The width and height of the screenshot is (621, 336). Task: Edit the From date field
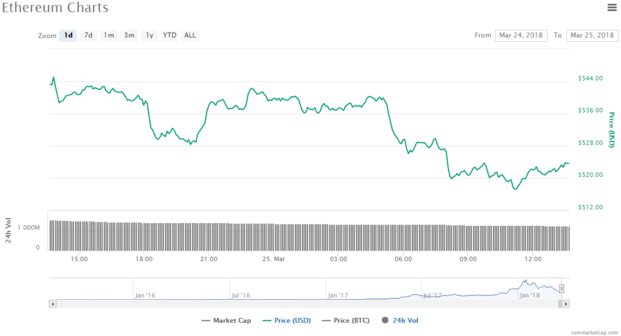pyautogui.click(x=521, y=35)
